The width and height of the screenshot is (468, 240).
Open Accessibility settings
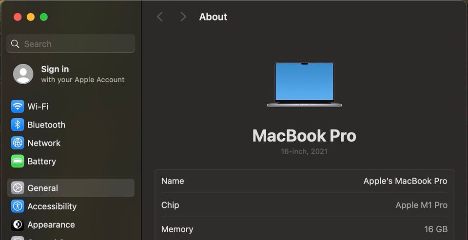tap(71, 206)
